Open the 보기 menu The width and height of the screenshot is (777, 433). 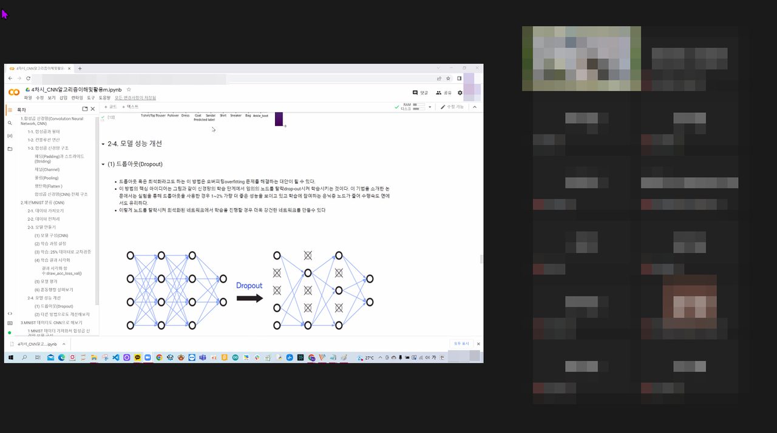(52, 98)
